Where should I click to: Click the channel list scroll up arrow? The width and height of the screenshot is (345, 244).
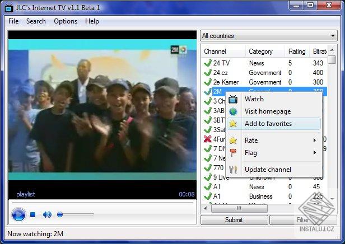[x=332, y=50]
